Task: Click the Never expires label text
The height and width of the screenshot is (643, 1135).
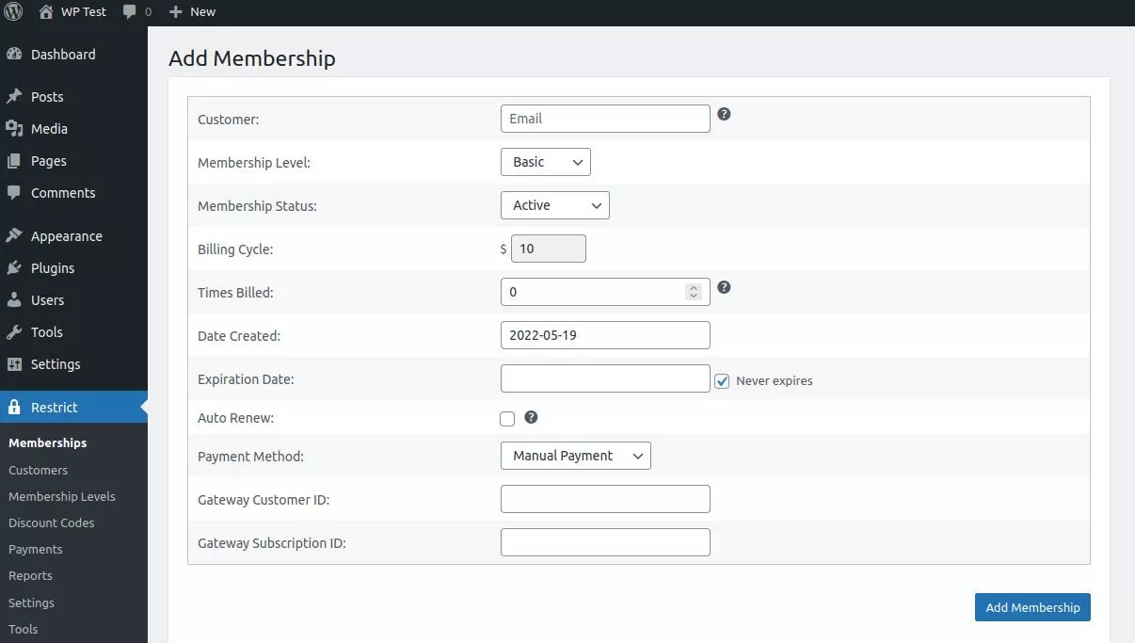Action: tap(775, 381)
